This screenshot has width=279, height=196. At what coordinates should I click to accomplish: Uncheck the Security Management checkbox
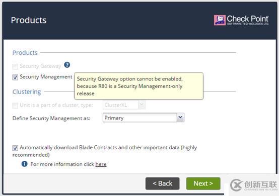15,77
